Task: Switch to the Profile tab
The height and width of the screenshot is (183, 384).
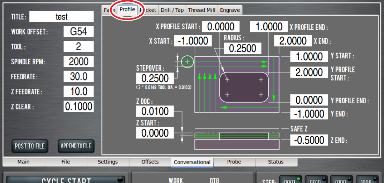Action: click(127, 10)
